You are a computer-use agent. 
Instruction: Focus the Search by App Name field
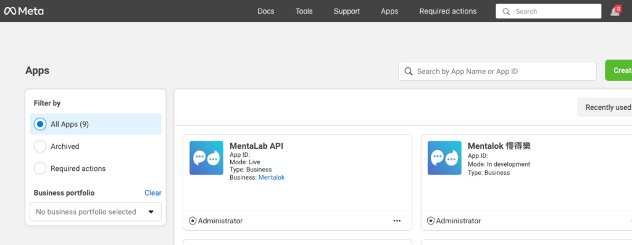pyautogui.click(x=497, y=72)
